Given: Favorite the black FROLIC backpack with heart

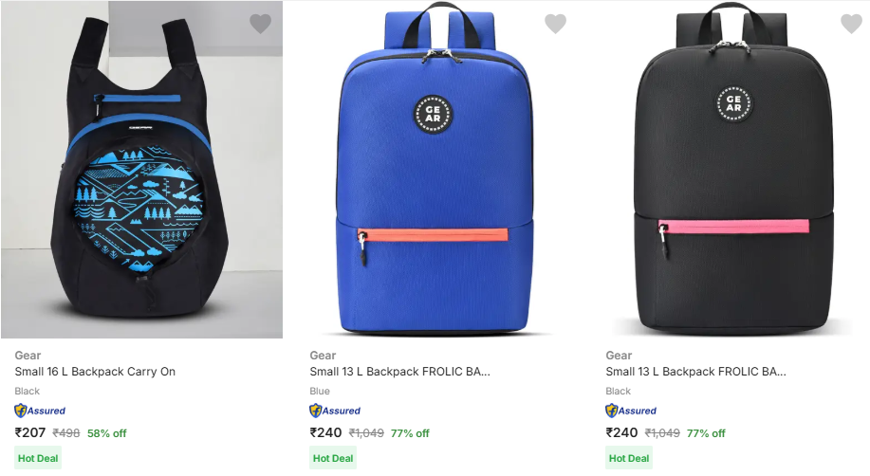Looking at the screenshot, I should click(x=851, y=25).
